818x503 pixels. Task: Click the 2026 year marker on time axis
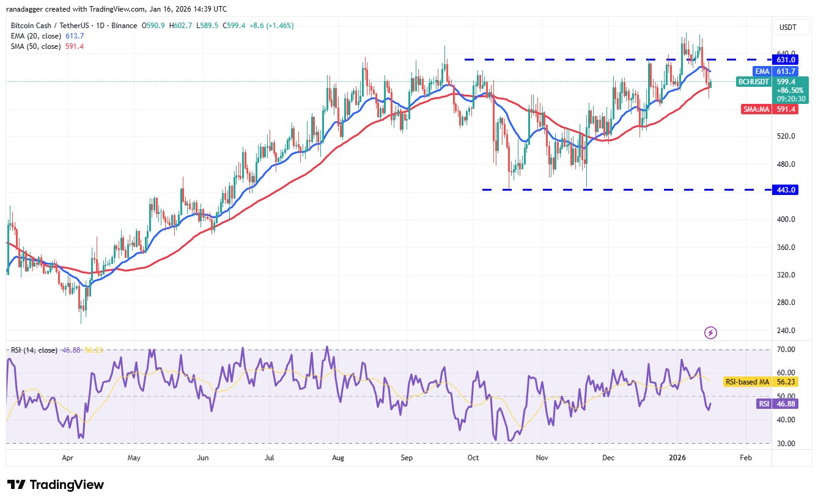pyautogui.click(x=677, y=457)
